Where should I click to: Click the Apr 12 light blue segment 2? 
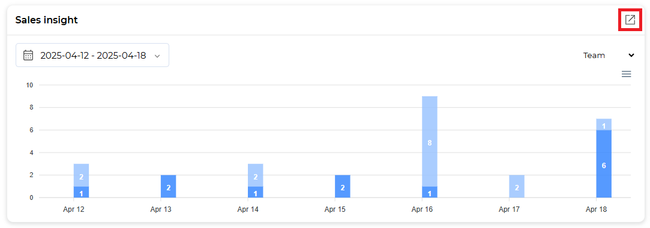(x=81, y=175)
